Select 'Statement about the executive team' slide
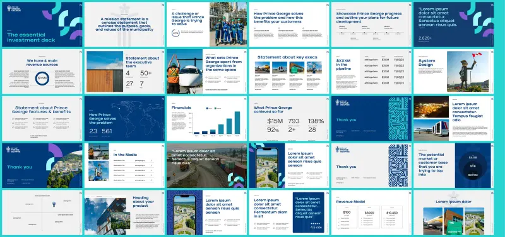 point(124,71)
